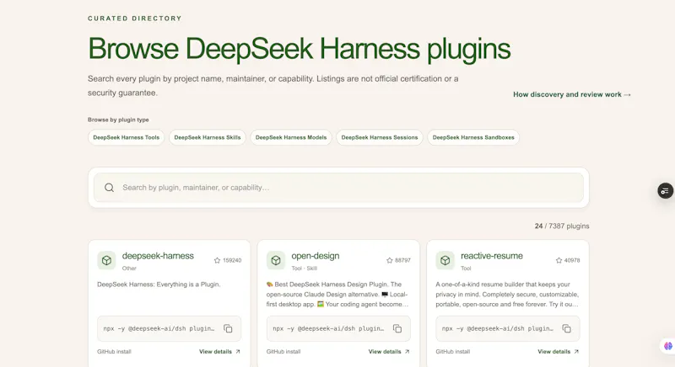Viewport: 675px width, 367px height.
Task: Click the 159240 star count
Action: click(232, 260)
